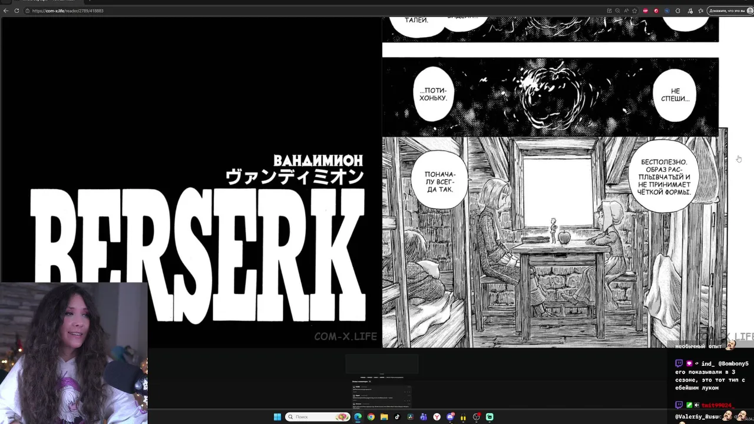Open Yandex Browser from the taskbar

coord(437,417)
